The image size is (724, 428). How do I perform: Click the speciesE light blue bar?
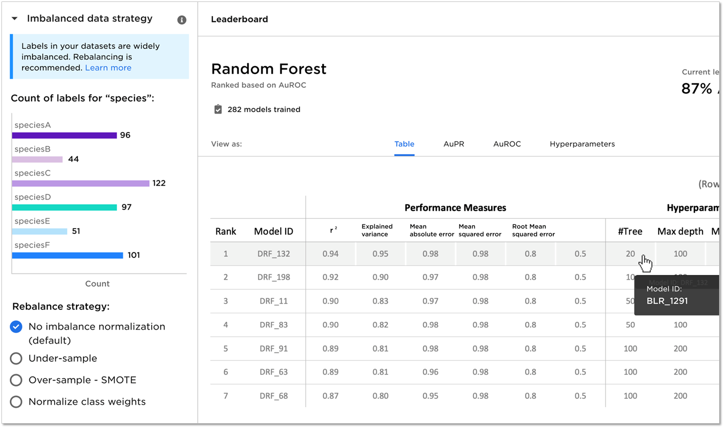(x=39, y=232)
